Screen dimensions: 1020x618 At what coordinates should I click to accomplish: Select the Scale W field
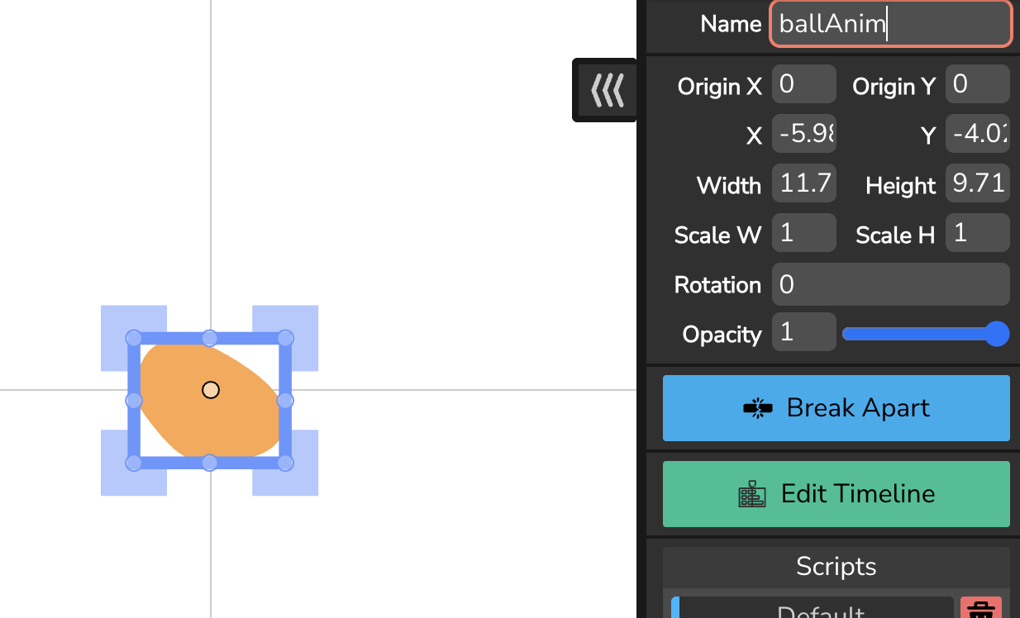(804, 233)
